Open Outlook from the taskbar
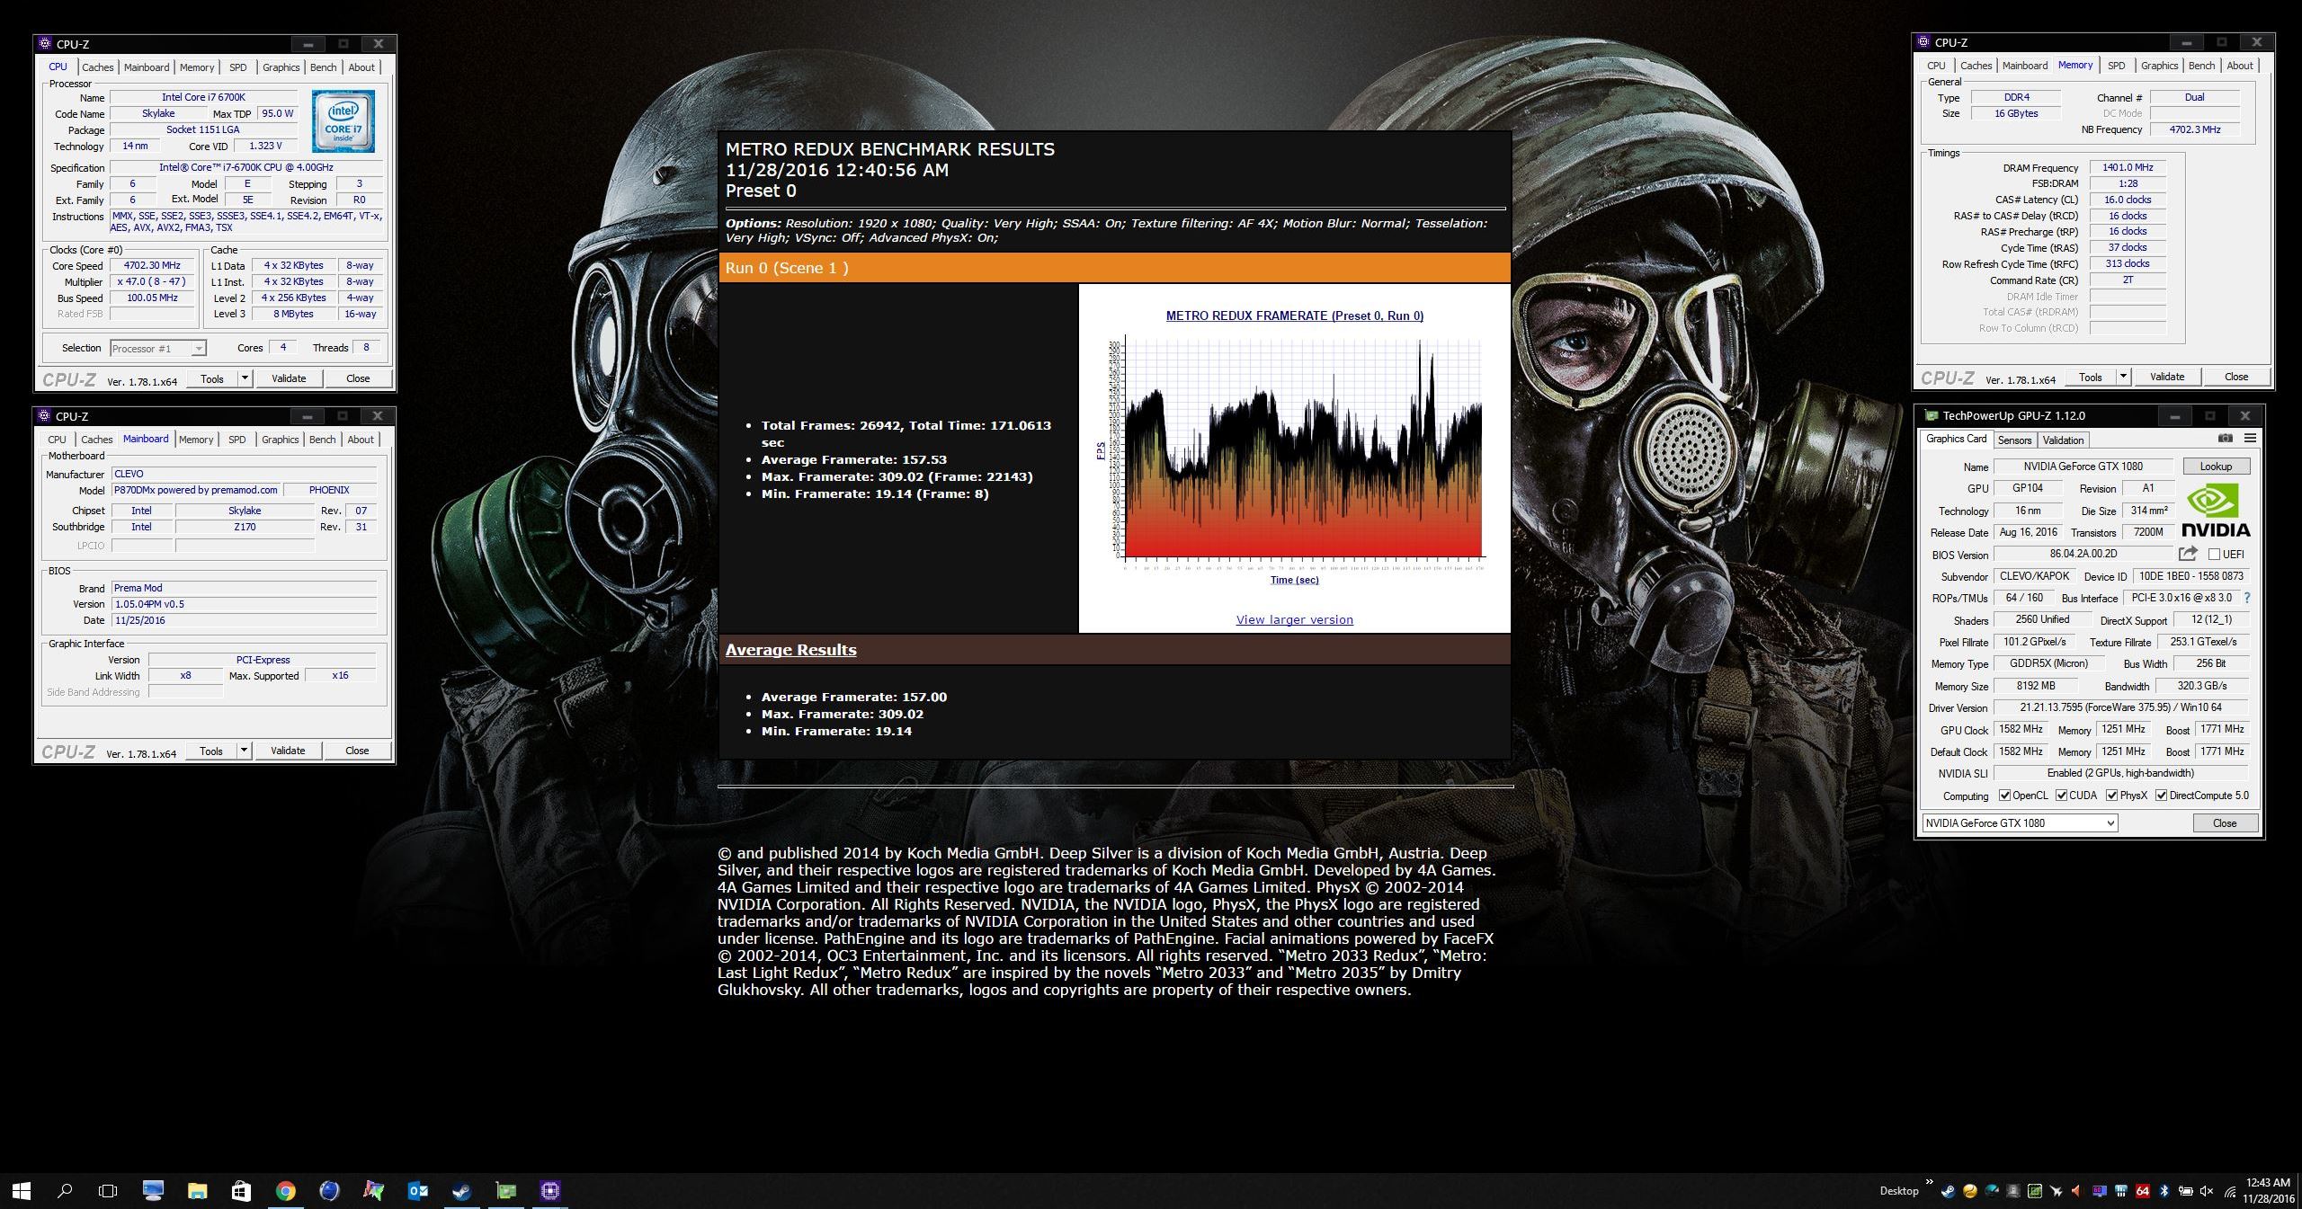2302x1209 pixels. click(418, 1191)
